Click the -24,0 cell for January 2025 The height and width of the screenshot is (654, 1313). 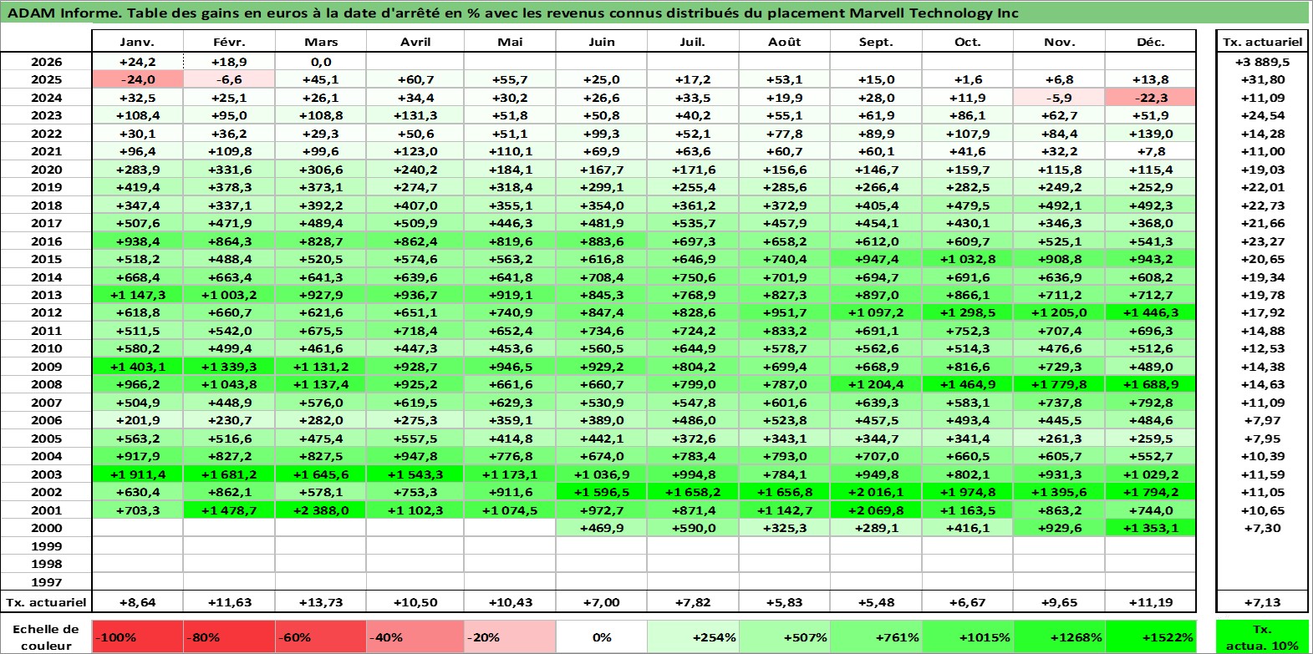tap(137, 79)
